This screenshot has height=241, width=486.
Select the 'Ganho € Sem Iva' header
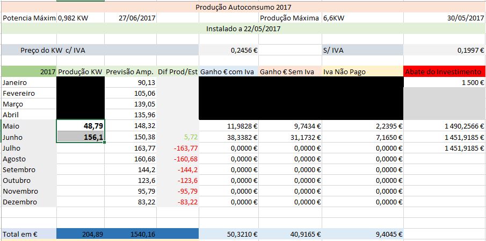290,72
